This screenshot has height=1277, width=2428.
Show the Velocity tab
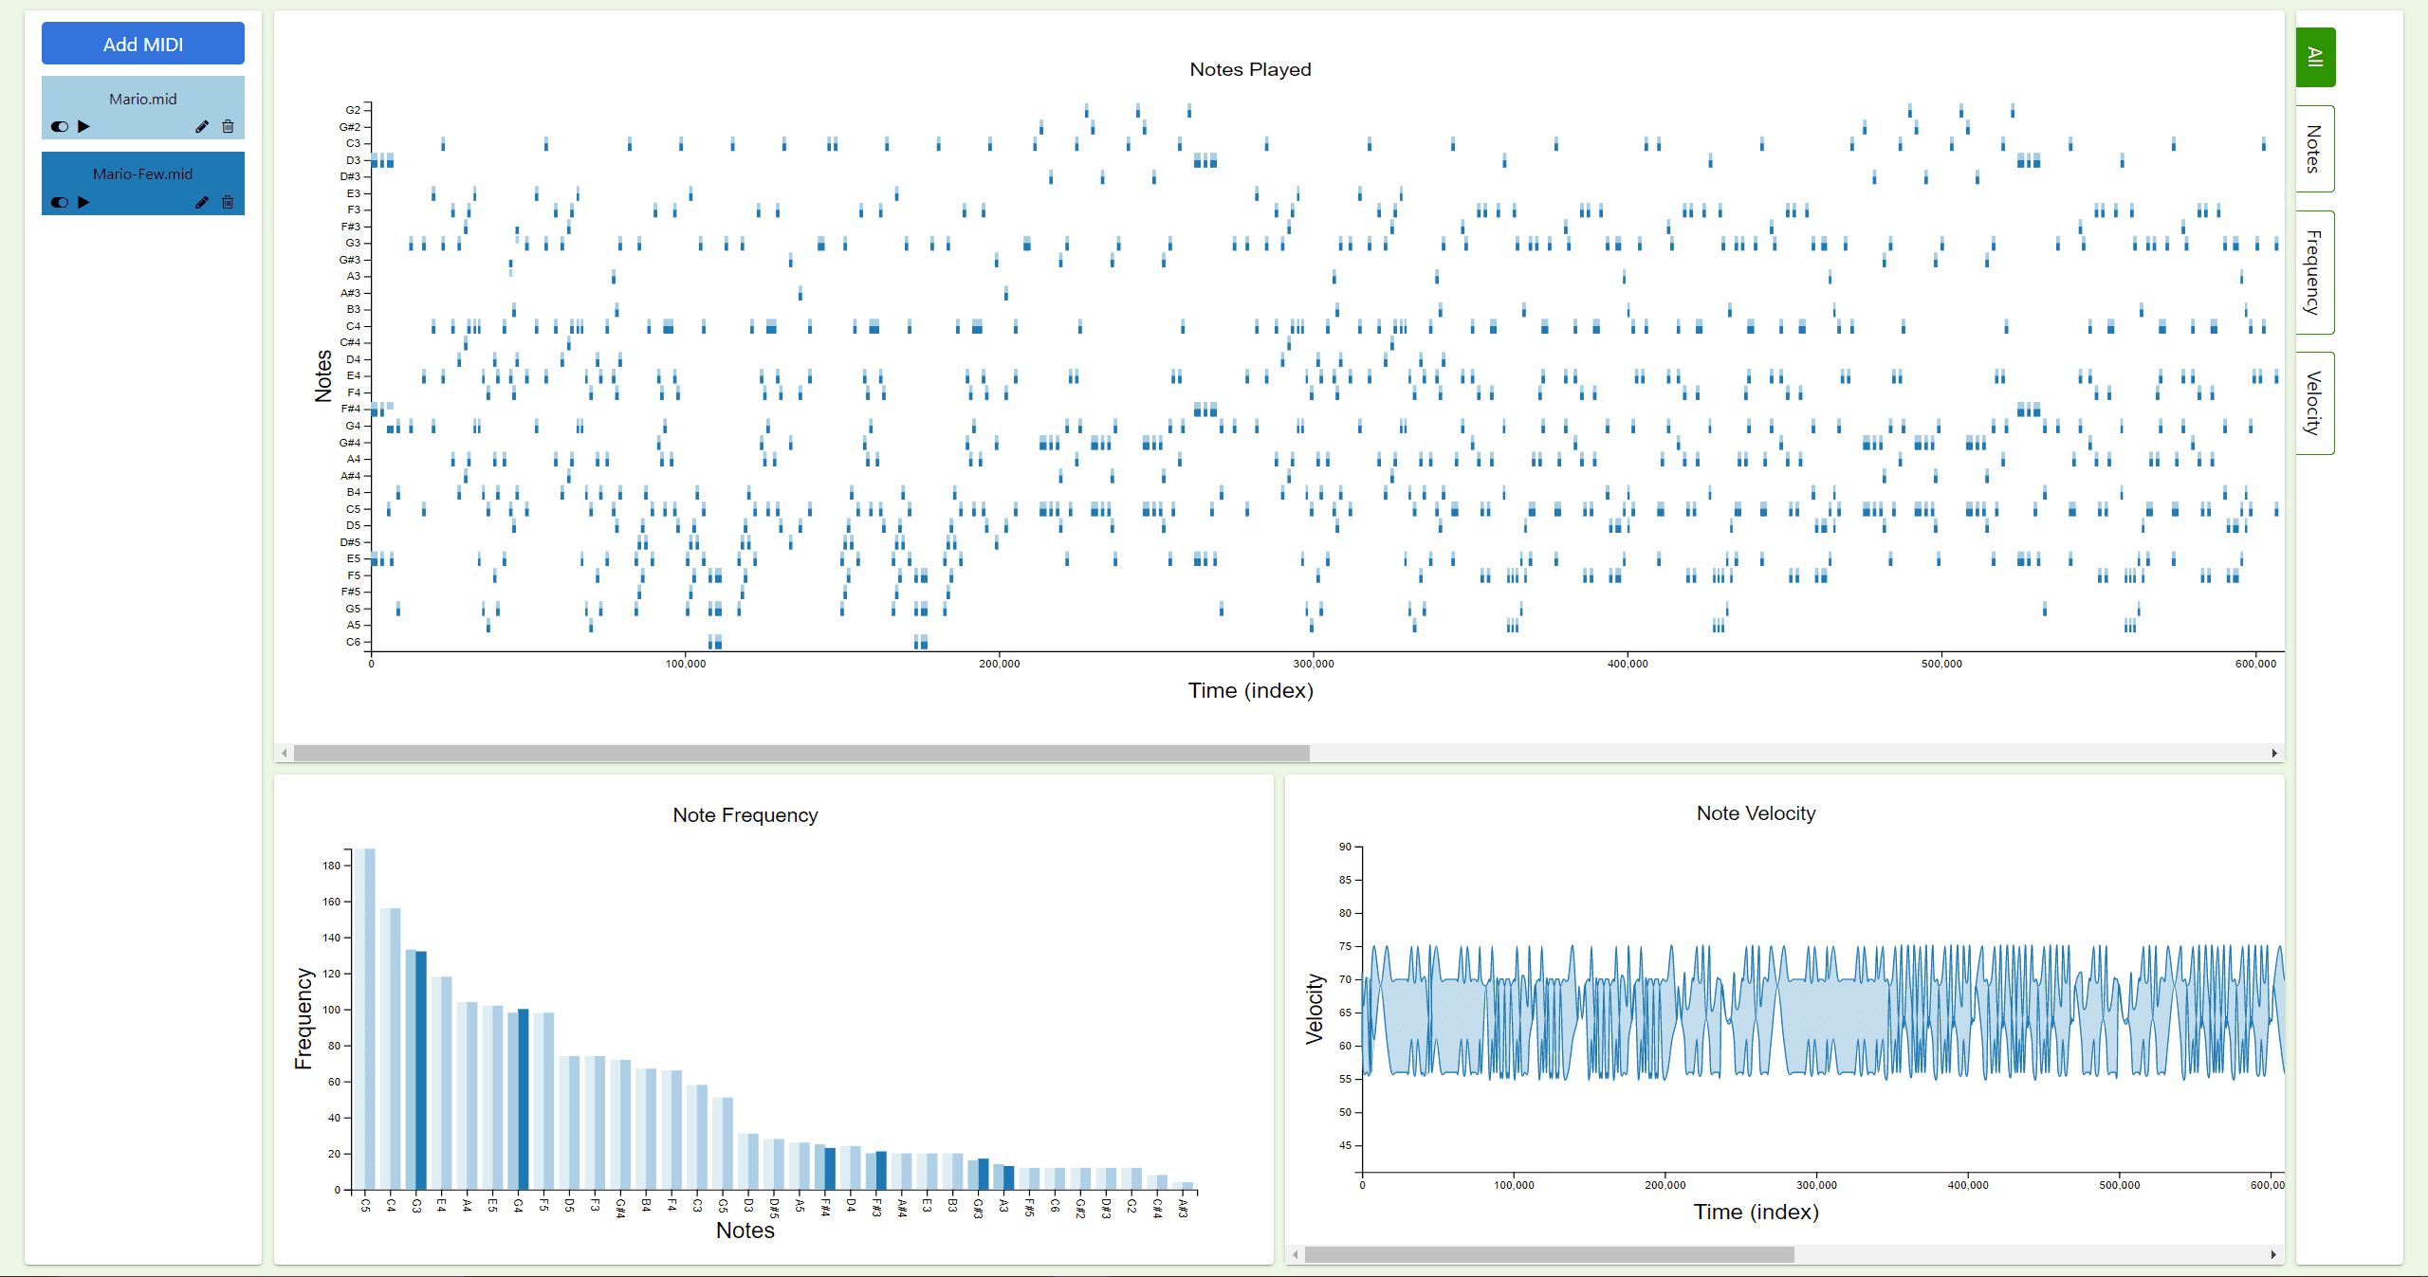2315,403
